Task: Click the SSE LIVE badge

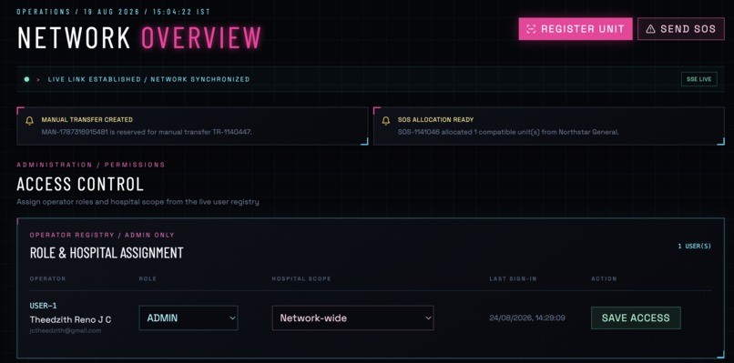Action: pos(698,79)
